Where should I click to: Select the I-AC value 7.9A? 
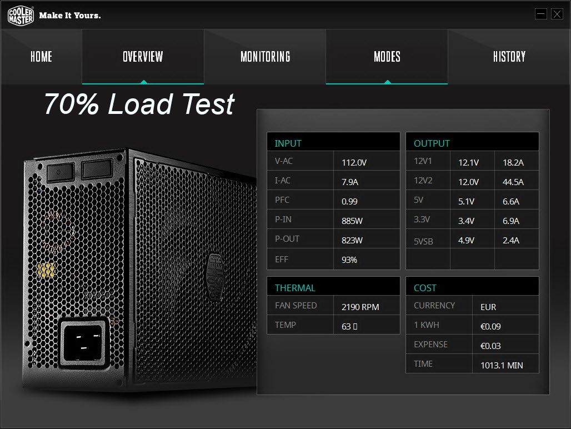pyautogui.click(x=349, y=182)
